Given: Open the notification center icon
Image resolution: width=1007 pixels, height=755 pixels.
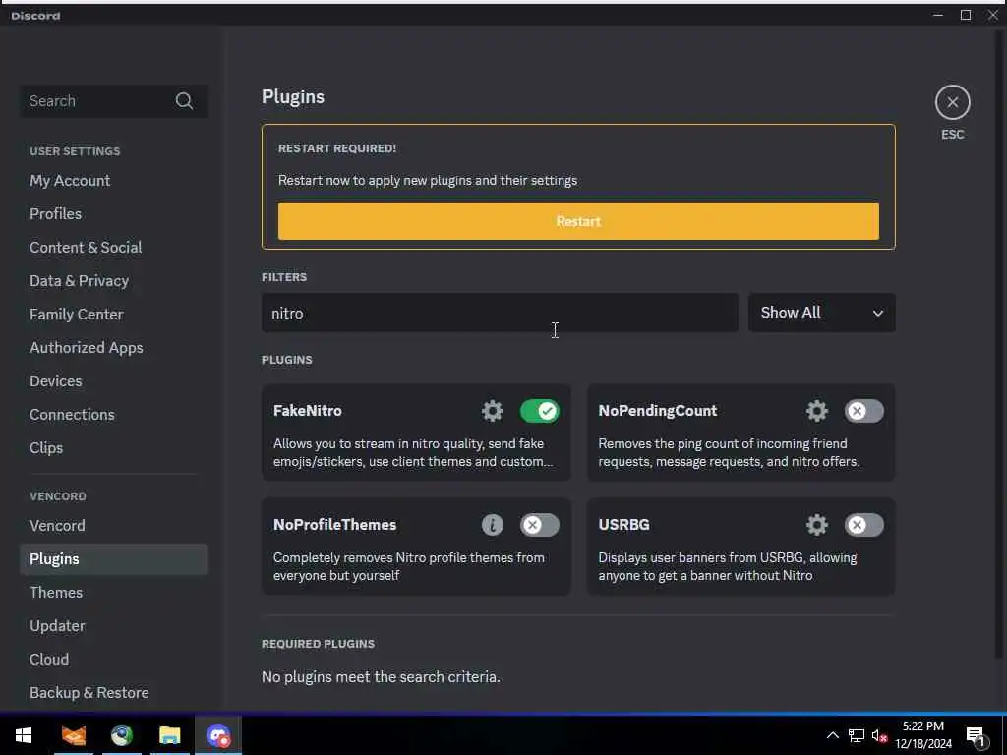Looking at the screenshot, I should point(976,735).
